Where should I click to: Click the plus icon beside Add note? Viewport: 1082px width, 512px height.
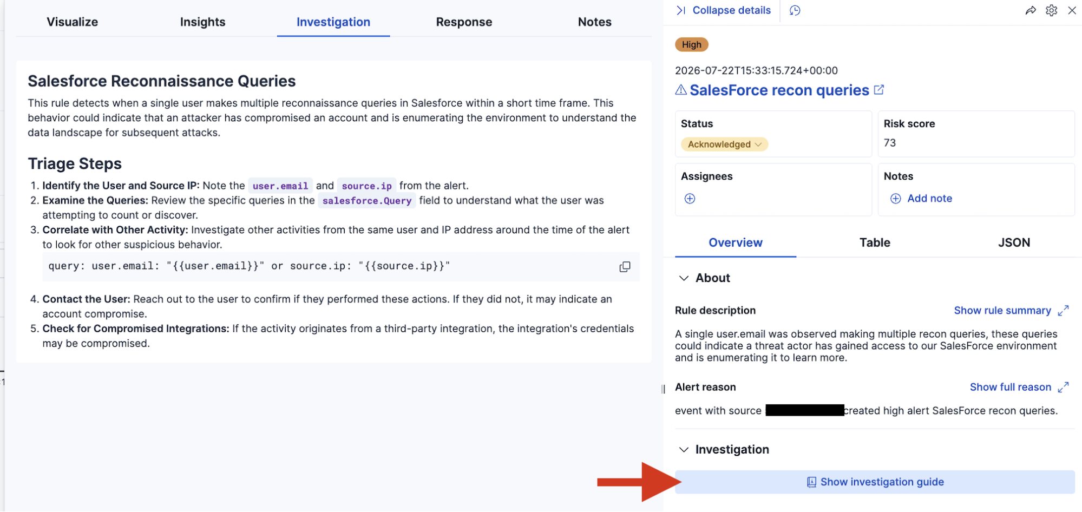click(896, 199)
